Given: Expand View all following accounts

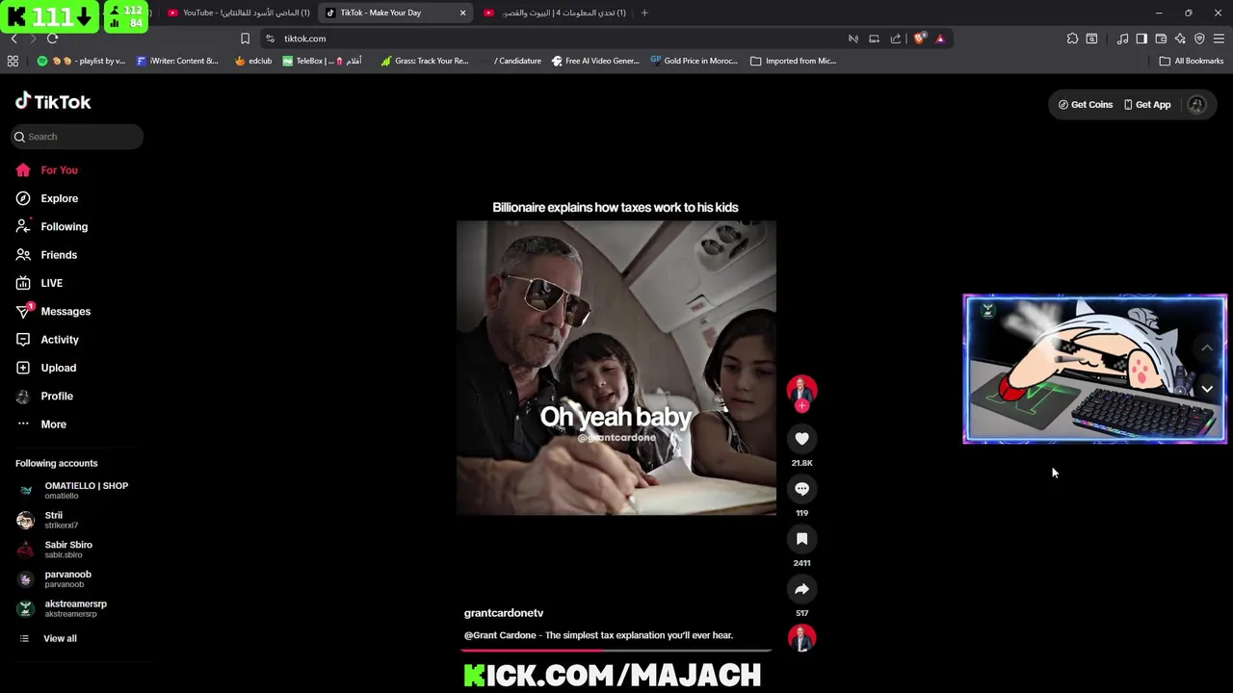Looking at the screenshot, I should point(47,638).
